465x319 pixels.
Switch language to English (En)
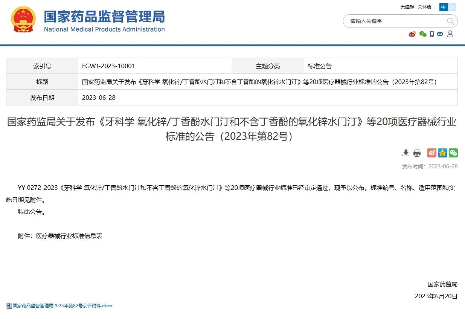[452, 7]
